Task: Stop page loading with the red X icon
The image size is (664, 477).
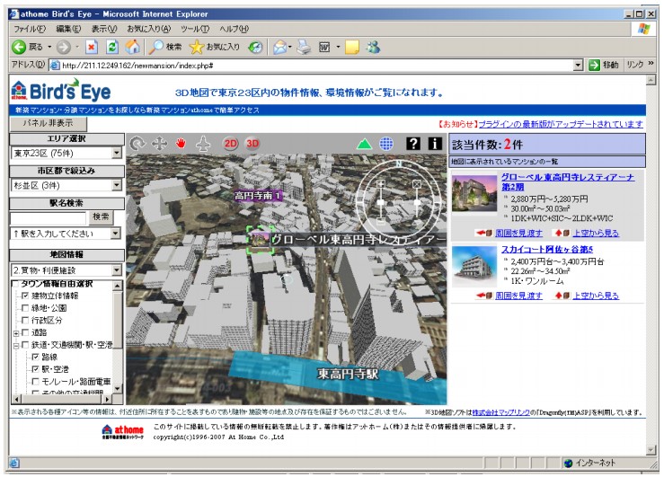Action: [x=92, y=47]
